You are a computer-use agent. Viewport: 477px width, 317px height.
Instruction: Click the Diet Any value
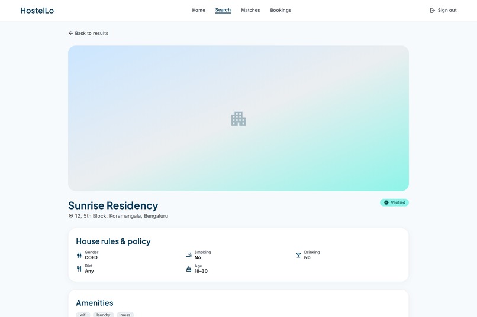89,271
